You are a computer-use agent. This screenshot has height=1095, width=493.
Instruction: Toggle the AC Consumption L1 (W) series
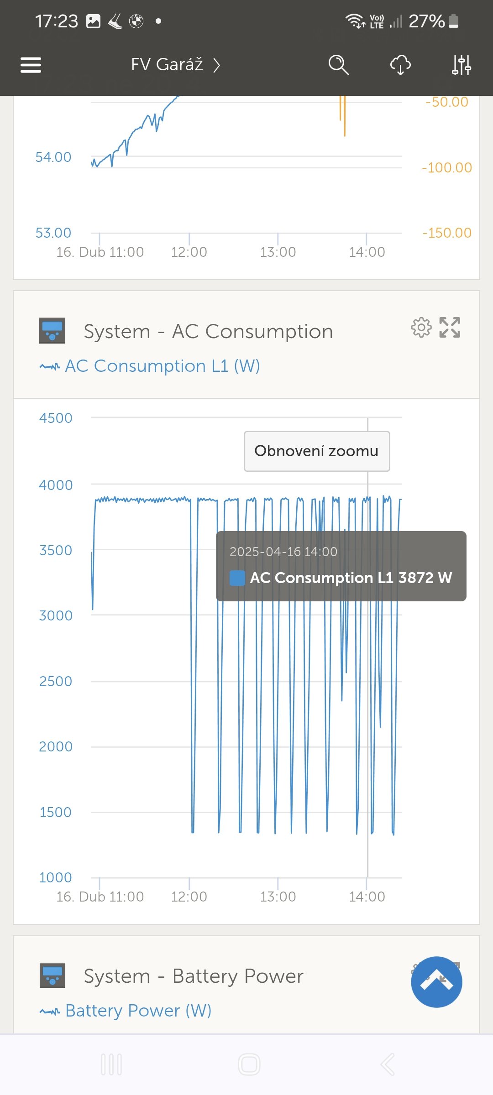pos(150,366)
